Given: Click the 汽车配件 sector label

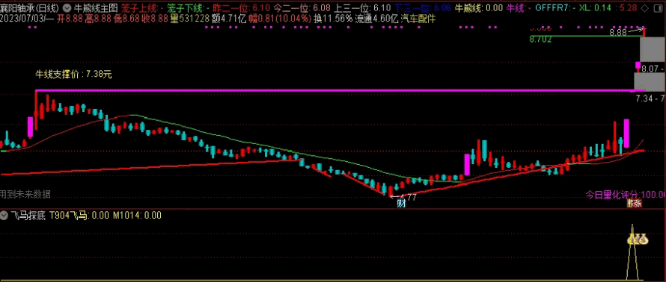Looking at the screenshot, I should pyautogui.click(x=418, y=18).
